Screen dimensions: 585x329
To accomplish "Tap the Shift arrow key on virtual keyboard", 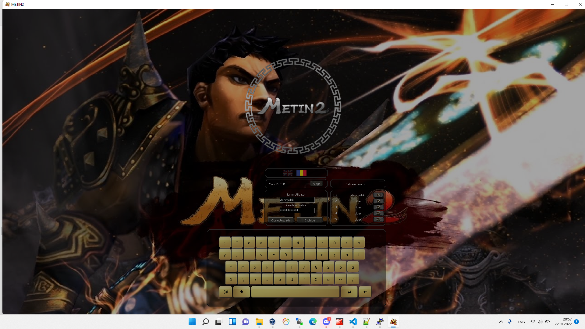I will pyautogui.click(x=242, y=292).
